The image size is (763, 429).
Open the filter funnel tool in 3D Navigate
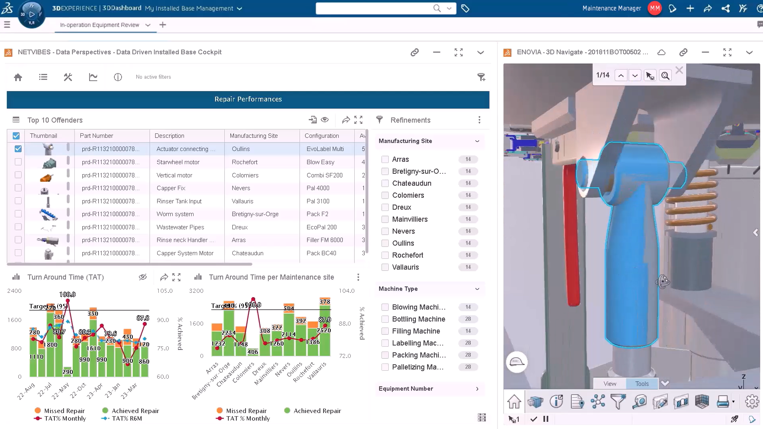[x=618, y=401]
